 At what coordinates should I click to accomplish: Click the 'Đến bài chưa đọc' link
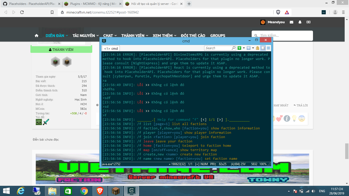pos(46,139)
